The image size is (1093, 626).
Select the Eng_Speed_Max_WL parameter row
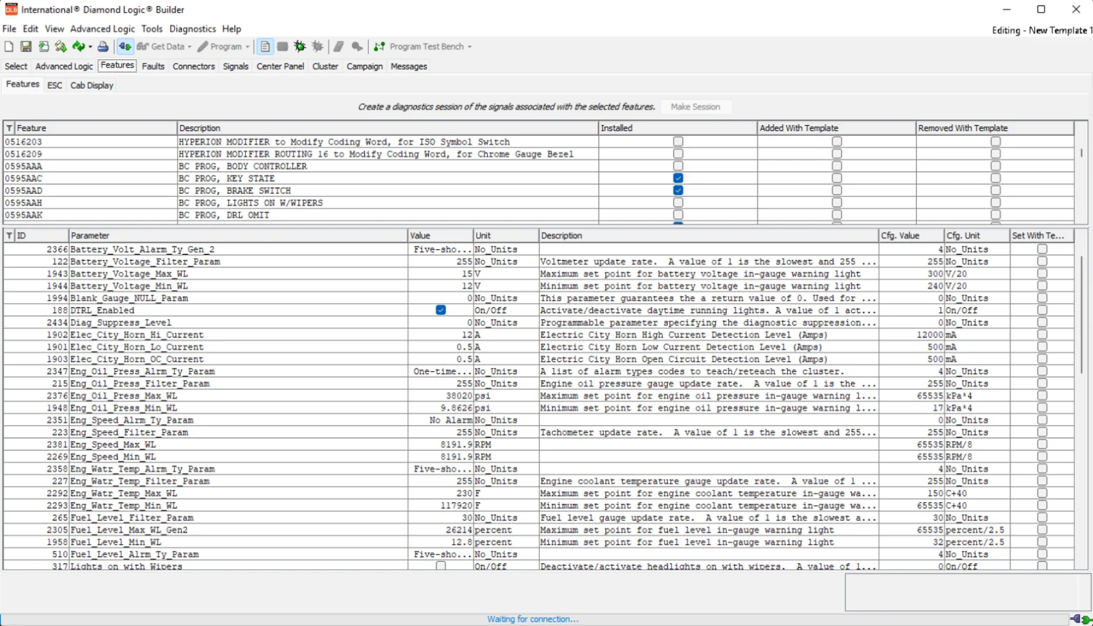click(x=538, y=444)
